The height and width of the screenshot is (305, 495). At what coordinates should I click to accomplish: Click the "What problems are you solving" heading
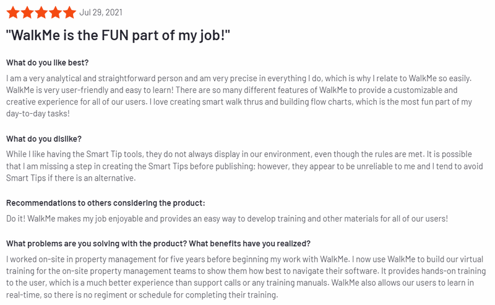pos(158,243)
